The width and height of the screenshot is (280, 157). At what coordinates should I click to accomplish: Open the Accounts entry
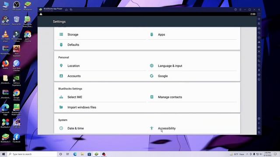102,76
